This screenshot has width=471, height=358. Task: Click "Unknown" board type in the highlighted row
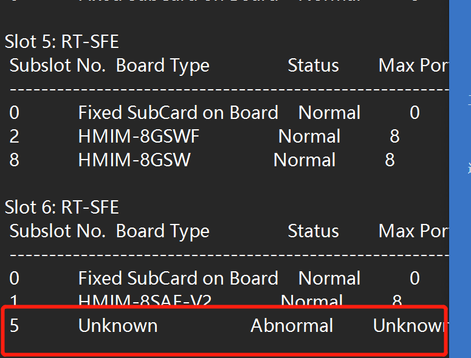(118, 326)
